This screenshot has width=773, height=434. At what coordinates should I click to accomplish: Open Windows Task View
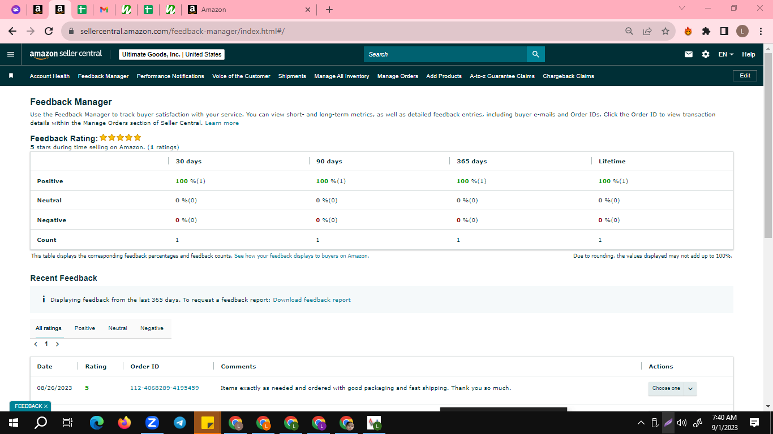pos(67,422)
